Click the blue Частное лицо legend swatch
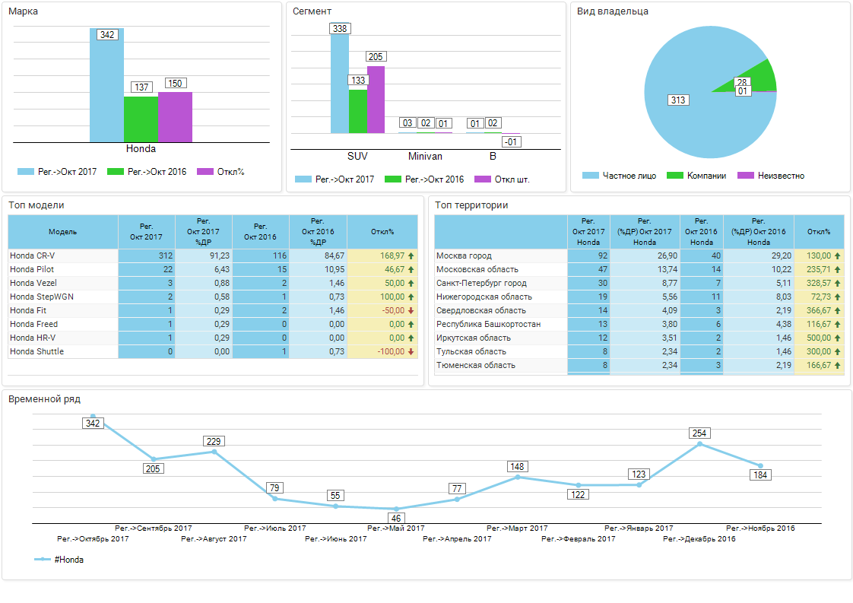Image resolution: width=853 pixels, height=603 pixels. pos(590,175)
